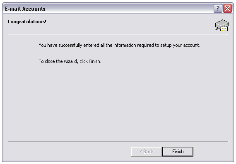Click the separator line below Congratulations heading
This screenshot has height=164, width=236.
coord(118,34)
